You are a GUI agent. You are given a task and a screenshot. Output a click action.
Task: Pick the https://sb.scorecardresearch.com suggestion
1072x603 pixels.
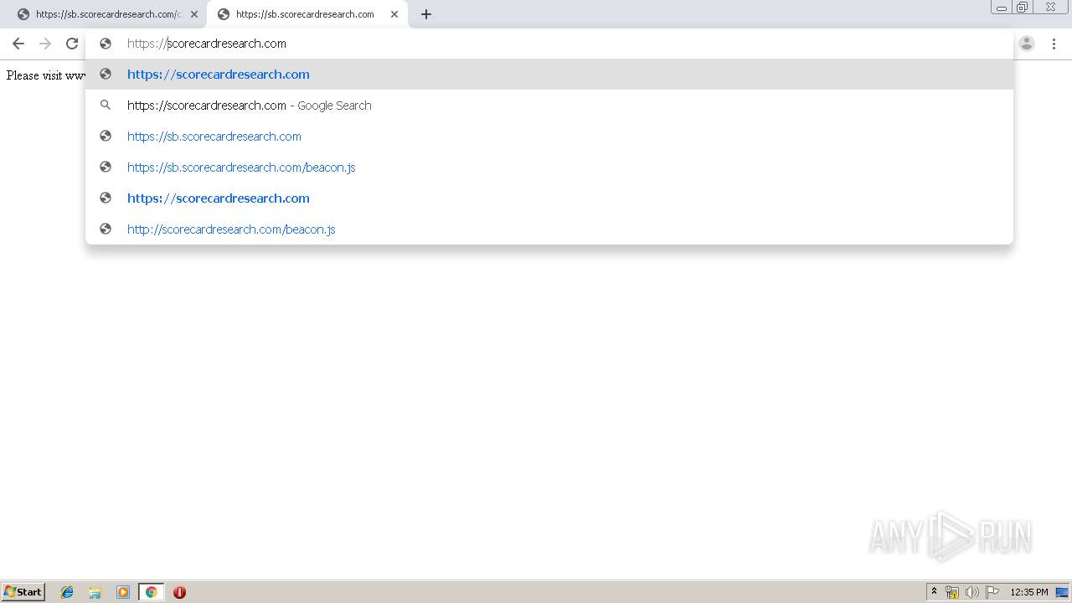tap(549, 137)
